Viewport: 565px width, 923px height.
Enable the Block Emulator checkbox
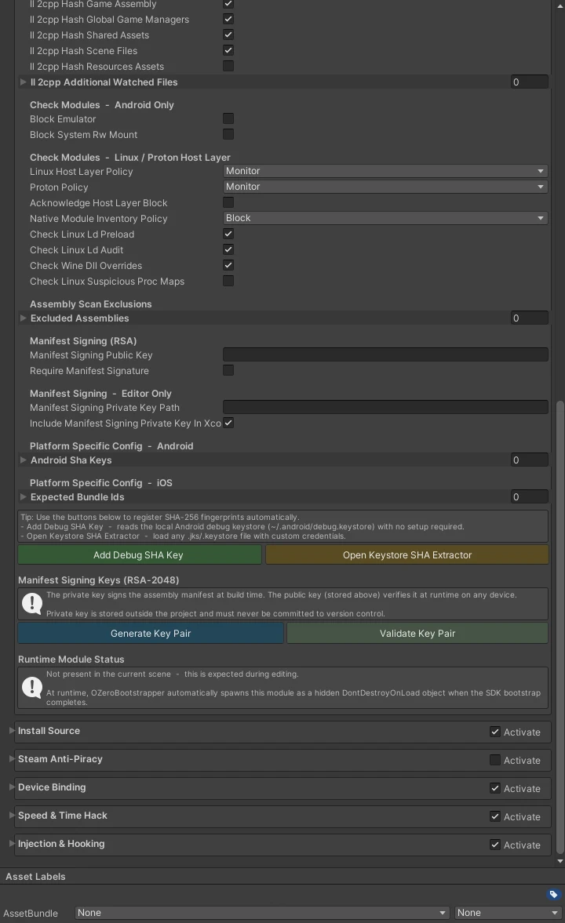coord(228,118)
